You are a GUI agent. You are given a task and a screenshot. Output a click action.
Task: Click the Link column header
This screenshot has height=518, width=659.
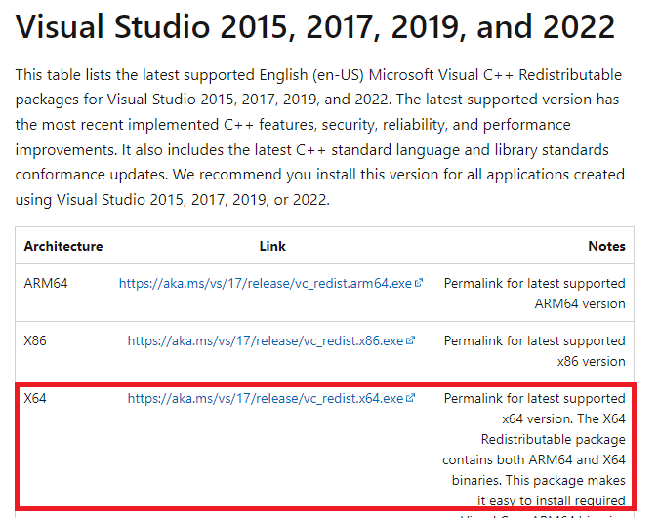tap(272, 246)
